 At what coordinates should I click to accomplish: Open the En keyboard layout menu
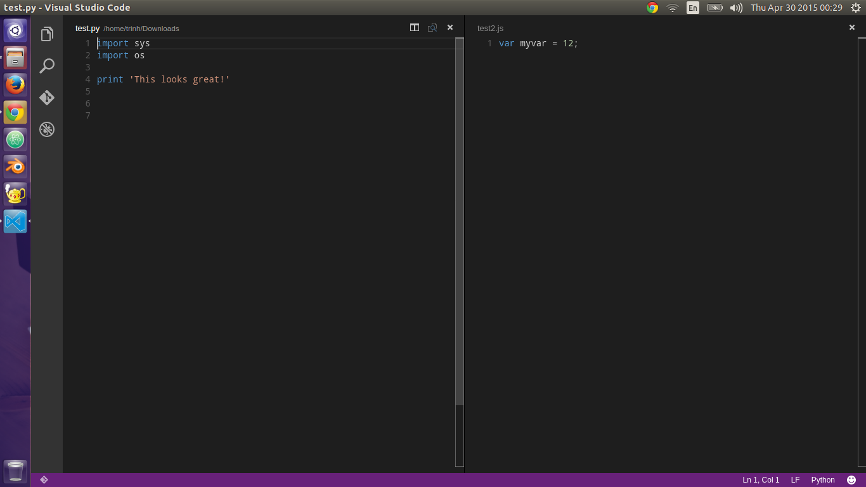point(693,8)
